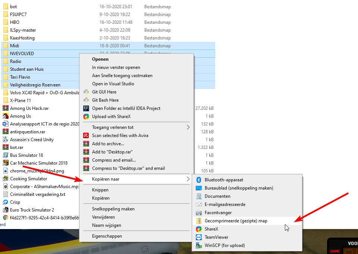Expand Kopiëren naar submenu arrow
The height and width of the screenshot is (254, 358).
coord(188,179)
